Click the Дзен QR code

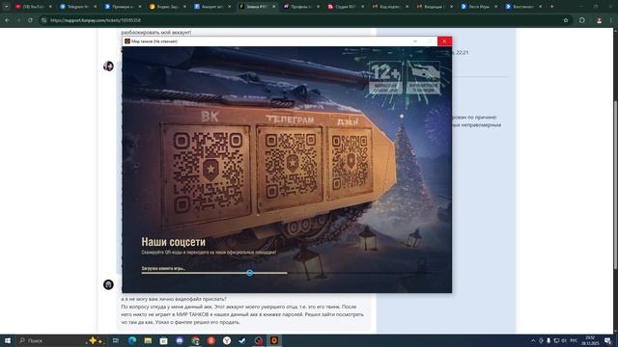(x=350, y=162)
